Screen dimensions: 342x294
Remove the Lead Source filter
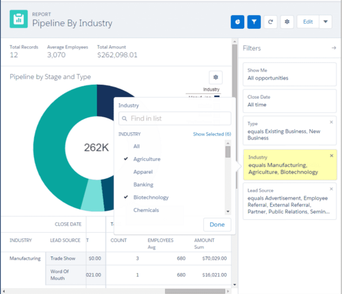tap(331, 189)
